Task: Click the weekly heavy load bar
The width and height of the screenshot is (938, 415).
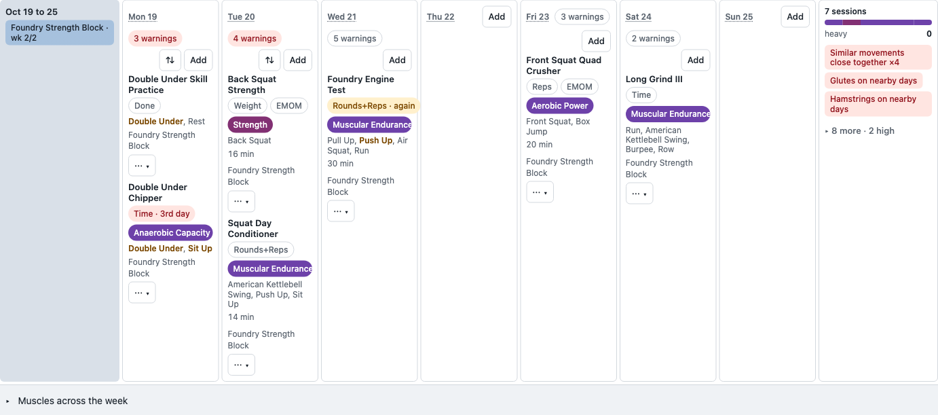Action: pos(878,22)
